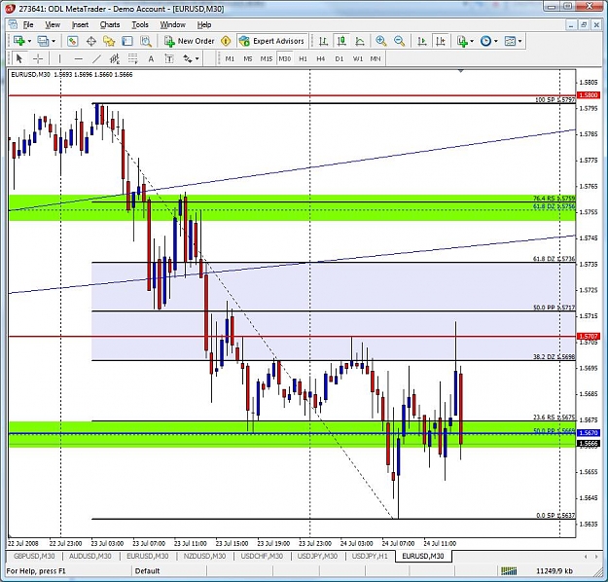Show the Market Watch window
The image size is (608, 582).
point(72,41)
